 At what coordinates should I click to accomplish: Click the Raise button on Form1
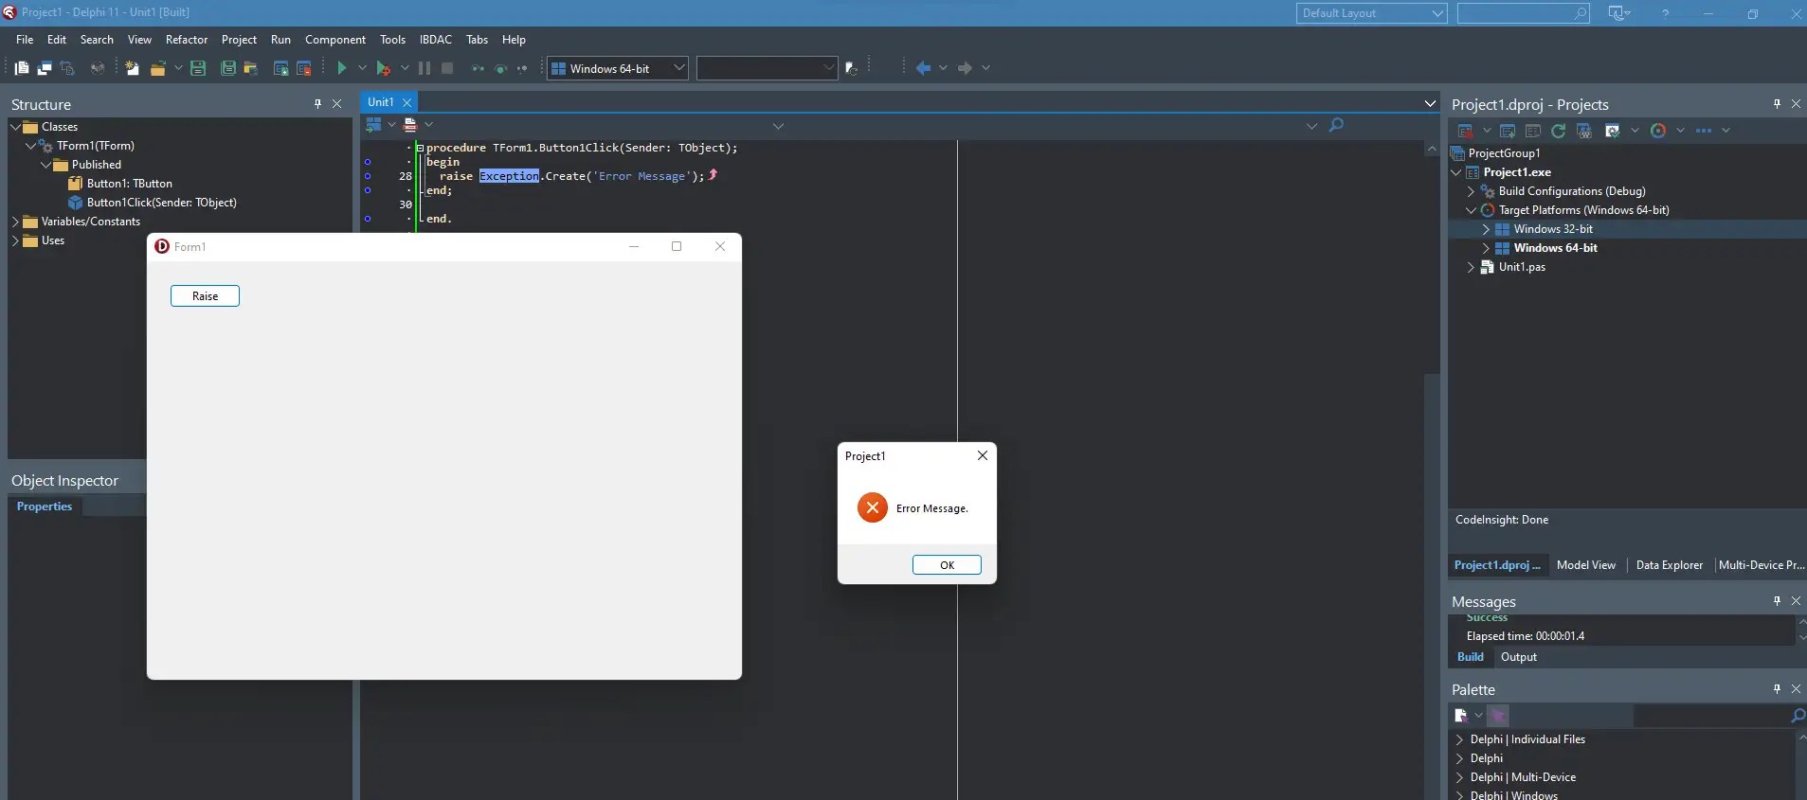[x=205, y=296]
